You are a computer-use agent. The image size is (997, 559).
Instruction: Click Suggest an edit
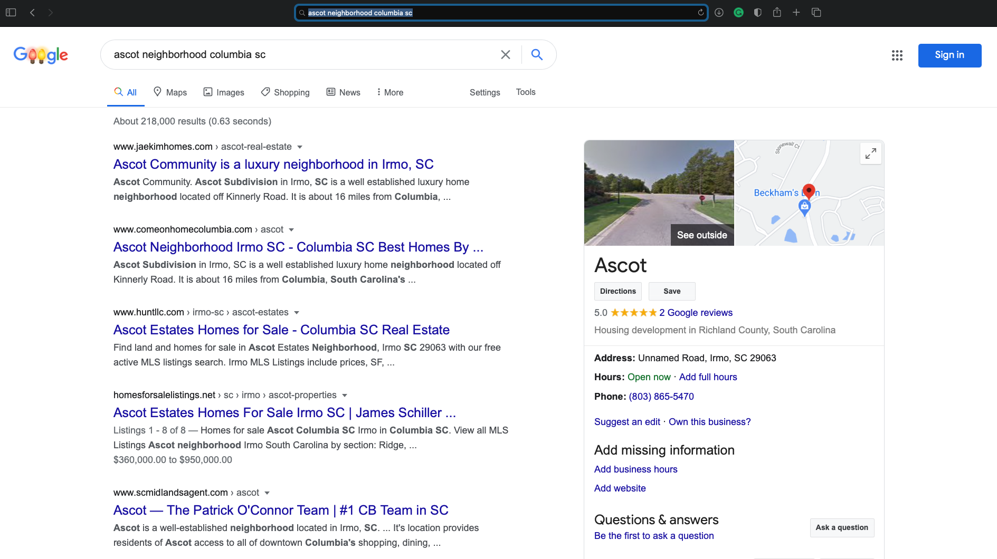(x=627, y=422)
